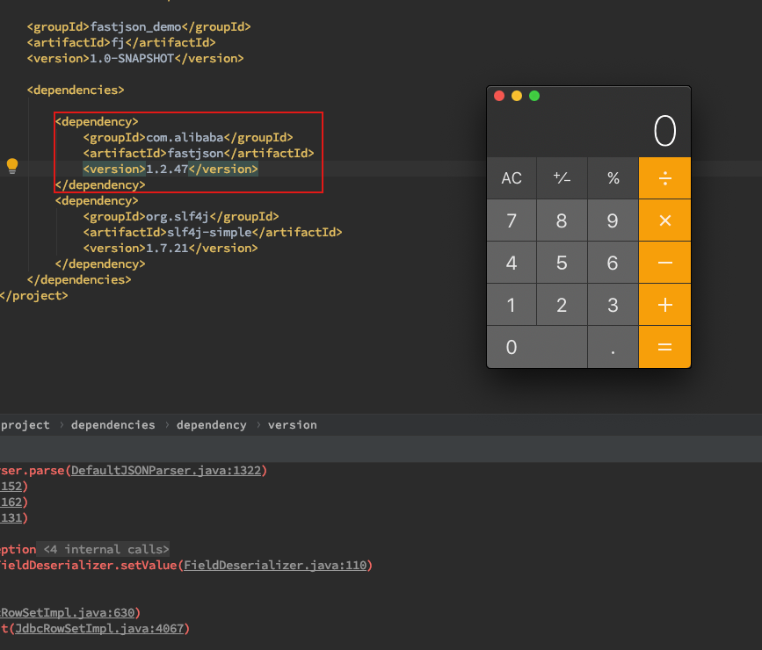Open the stack trace link ending in 131
762x650 pixels.
coord(11,518)
